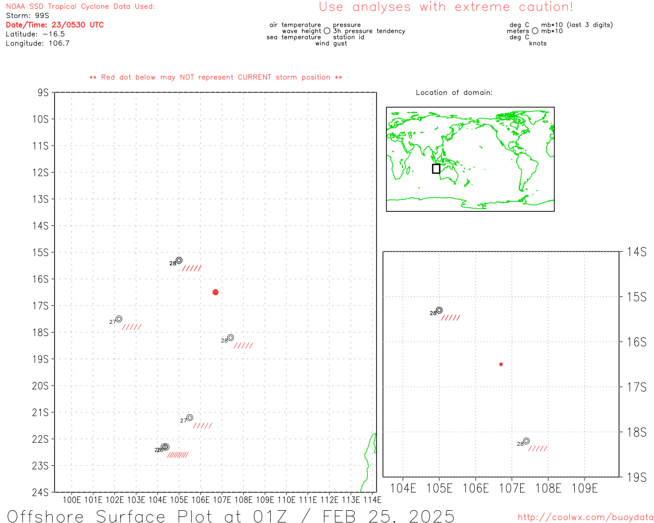Click the 'air temperature' legend label
This screenshot has width=654, height=523.
click(x=295, y=25)
